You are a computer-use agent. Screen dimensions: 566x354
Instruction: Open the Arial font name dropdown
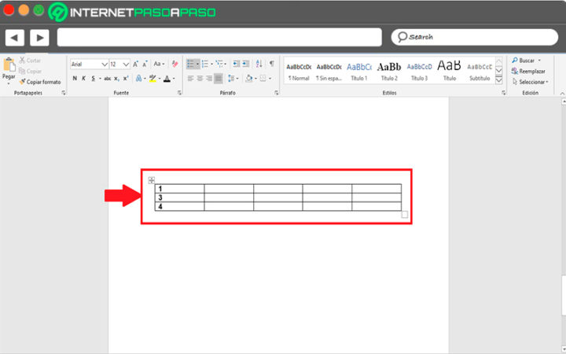[x=105, y=65]
